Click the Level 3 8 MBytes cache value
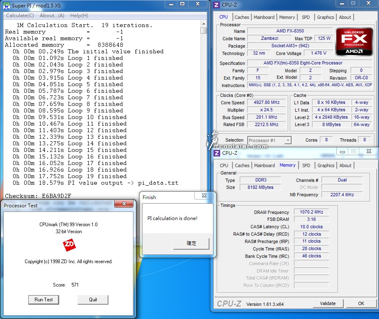 (x=331, y=124)
